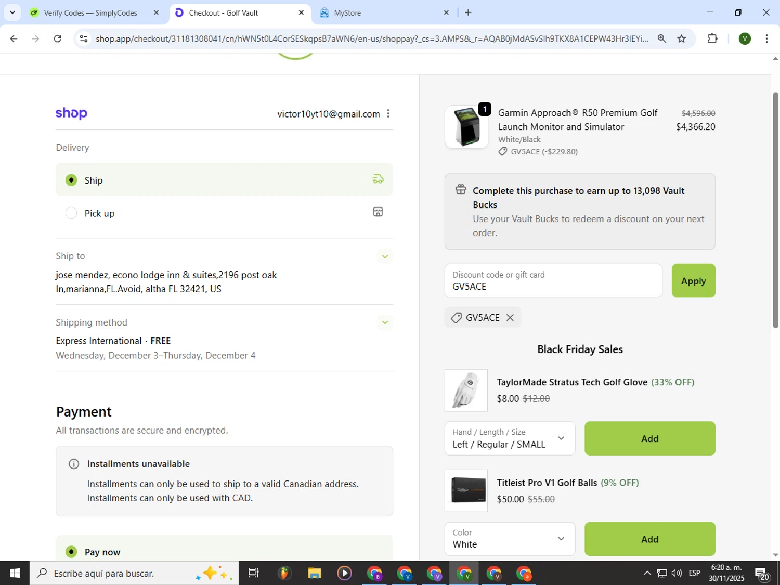780x585 pixels.
Task: Bookmark this page with the star icon
Action: pyautogui.click(x=681, y=38)
